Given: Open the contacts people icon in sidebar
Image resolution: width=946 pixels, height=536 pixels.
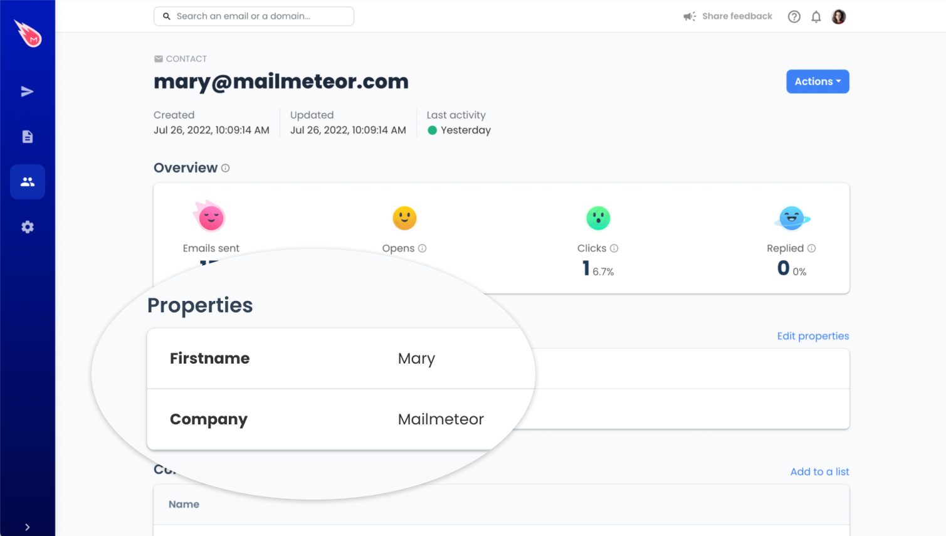Looking at the screenshot, I should (x=28, y=182).
